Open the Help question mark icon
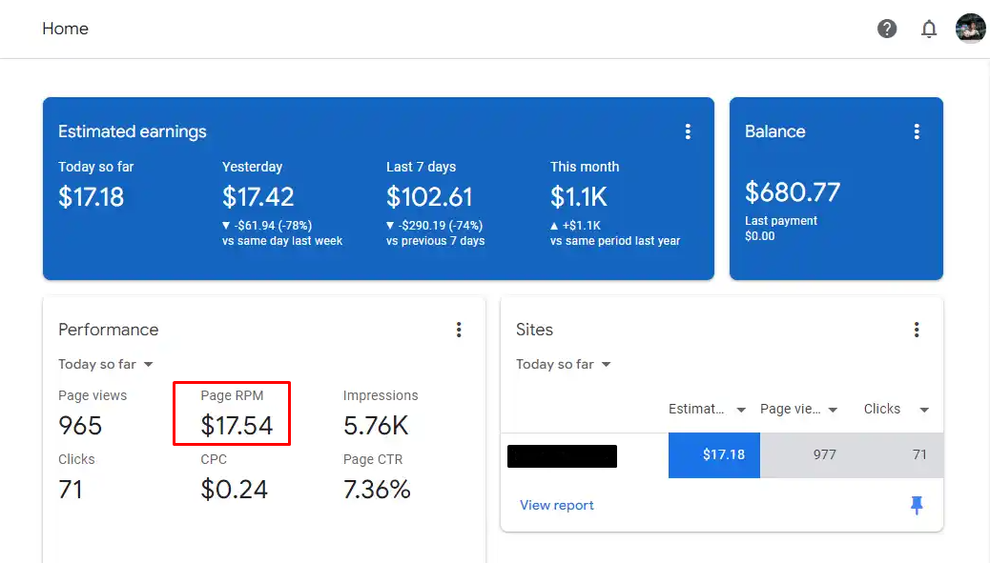The height and width of the screenshot is (563, 990). [886, 29]
